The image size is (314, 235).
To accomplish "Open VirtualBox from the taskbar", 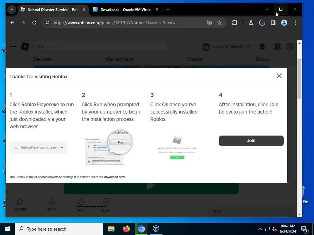I will point(156,229).
